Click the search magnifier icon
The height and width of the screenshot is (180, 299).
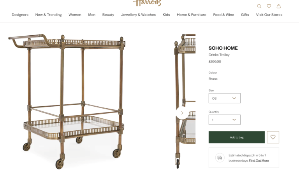pyautogui.click(x=259, y=6)
